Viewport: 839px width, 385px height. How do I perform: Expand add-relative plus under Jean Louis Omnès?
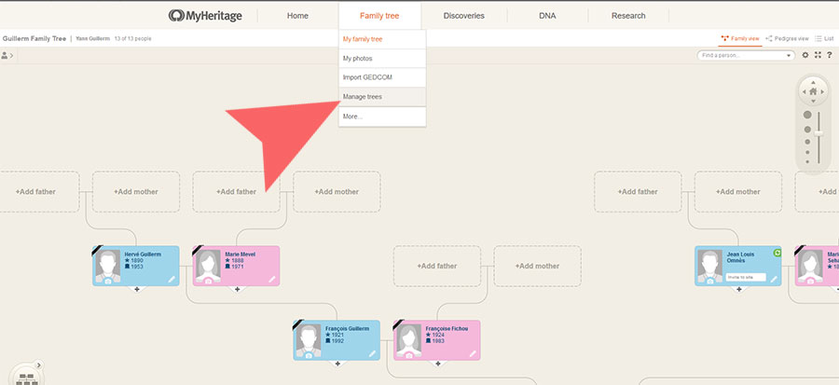[x=739, y=289]
